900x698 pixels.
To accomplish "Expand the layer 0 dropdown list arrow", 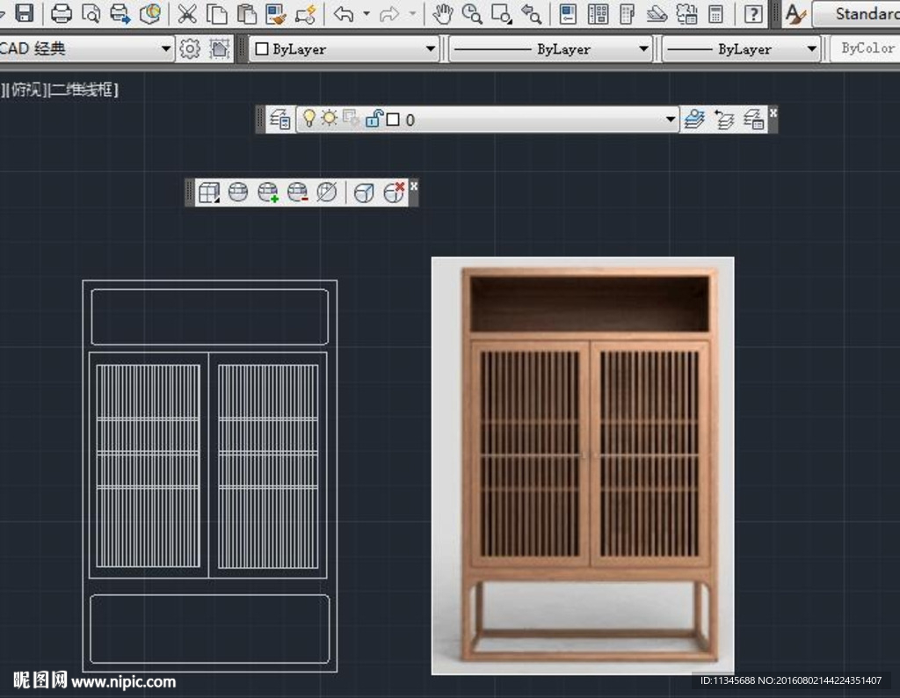I will pyautogui.click(x=670, y=120).
